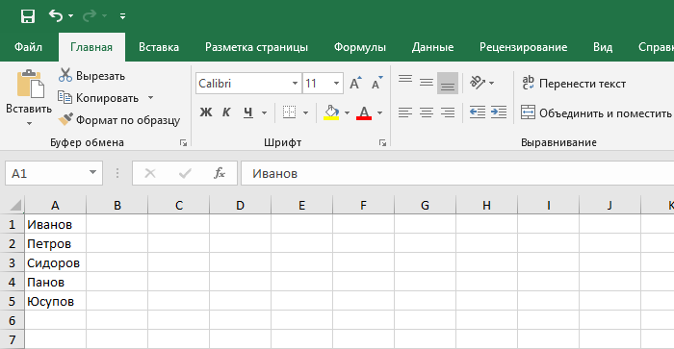Toggle the highlighted bottom align icon

click(x=448, y=83)
